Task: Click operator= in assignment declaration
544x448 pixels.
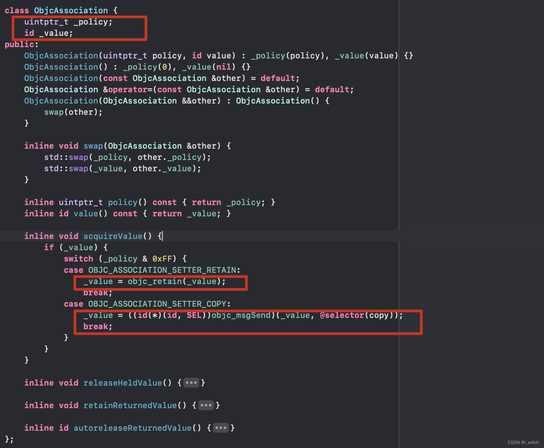Action: click(130, 90)
